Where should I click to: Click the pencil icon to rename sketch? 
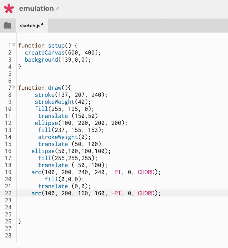57,9
